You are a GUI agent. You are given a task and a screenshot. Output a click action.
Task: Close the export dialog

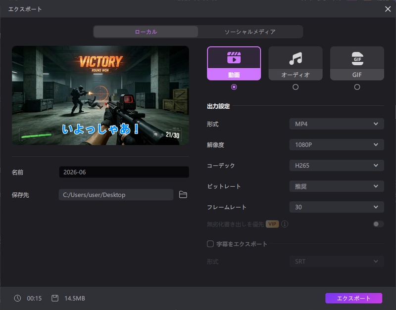[x=388, y=9]
